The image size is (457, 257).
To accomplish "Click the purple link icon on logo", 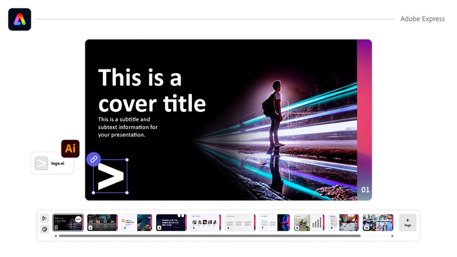I will tap(93, 159).
